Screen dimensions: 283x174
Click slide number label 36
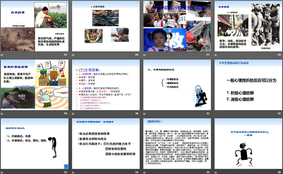point(279,172)
